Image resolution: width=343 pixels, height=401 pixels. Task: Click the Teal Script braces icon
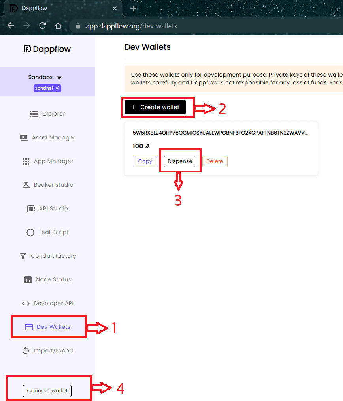click(30, 232)
